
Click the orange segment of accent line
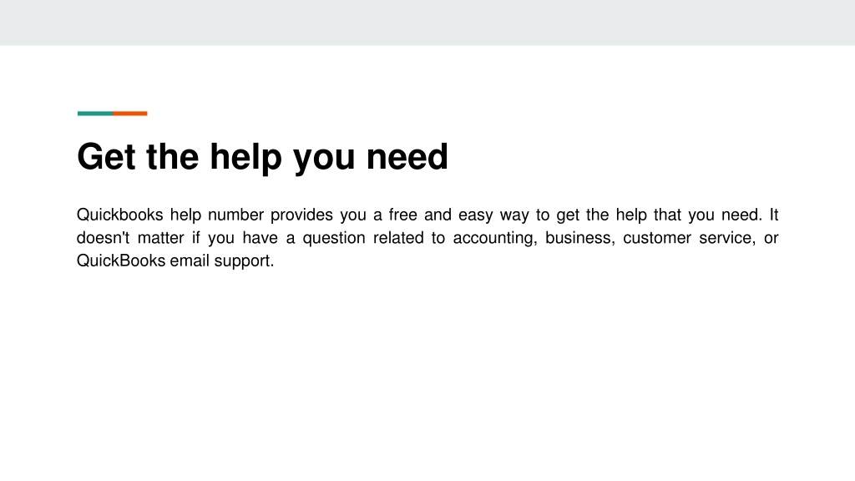129,114
